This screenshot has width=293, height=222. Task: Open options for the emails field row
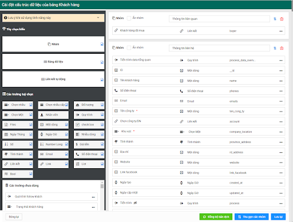coord(281,101)
